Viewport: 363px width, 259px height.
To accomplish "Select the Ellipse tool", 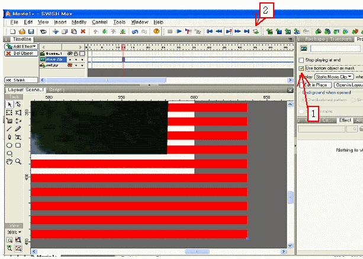I will [9, 145].
